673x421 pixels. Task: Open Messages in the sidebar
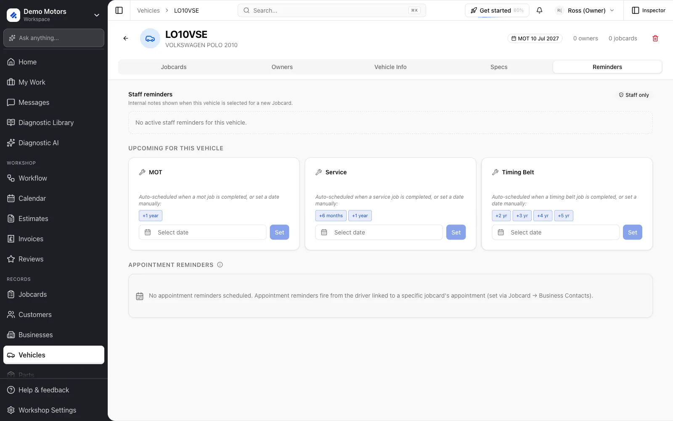click(x=54, y=102)
